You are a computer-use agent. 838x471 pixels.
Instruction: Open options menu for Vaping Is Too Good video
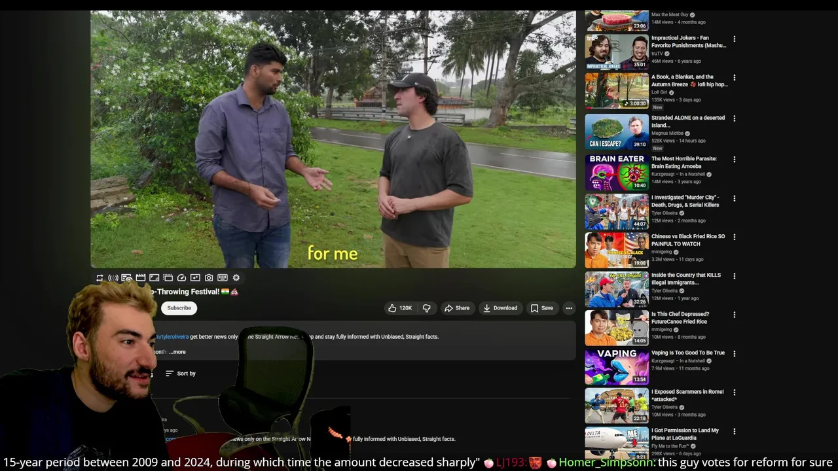734,354
